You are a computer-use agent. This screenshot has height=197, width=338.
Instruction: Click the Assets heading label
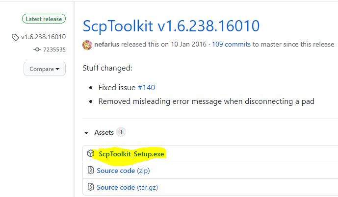click(104, 132)
